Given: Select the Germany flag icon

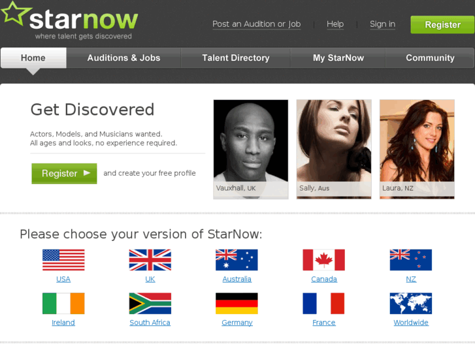Looking at the screenshot, I should (237, 303).
